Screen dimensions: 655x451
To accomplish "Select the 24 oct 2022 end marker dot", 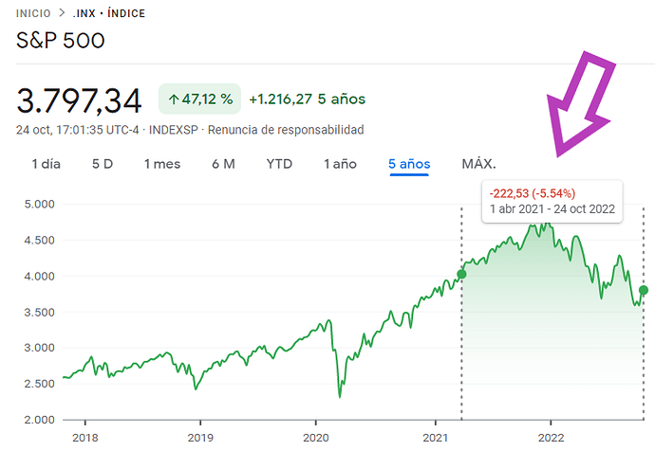I will coord(644,290).
